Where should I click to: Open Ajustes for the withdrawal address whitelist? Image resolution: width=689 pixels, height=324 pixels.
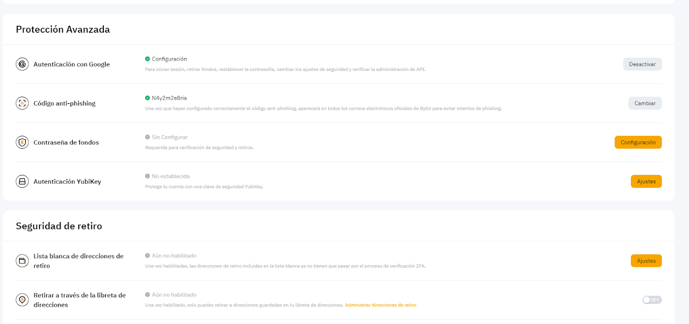[x=646, y=261]
